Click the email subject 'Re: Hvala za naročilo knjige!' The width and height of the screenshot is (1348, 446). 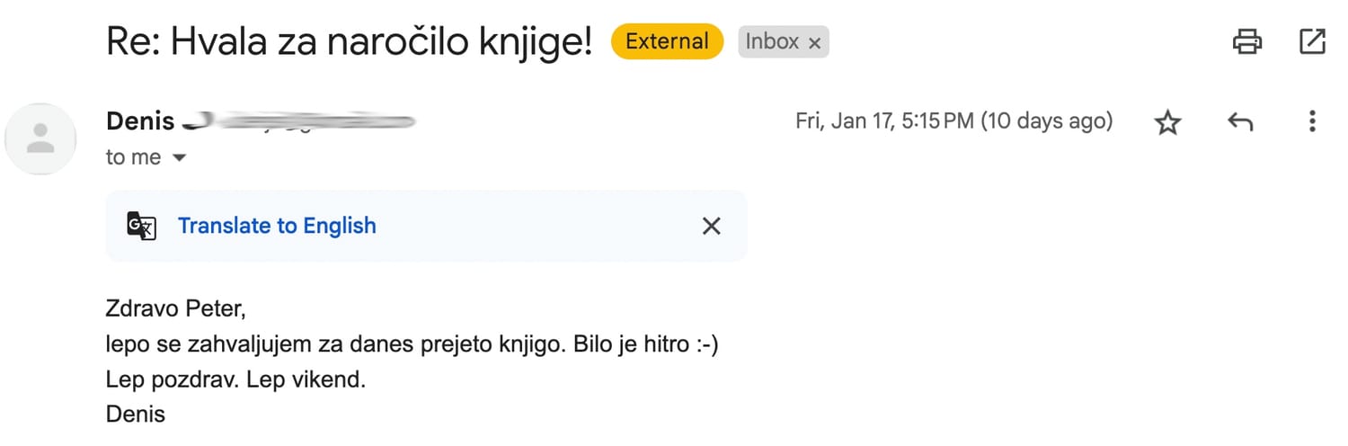point(349,41)
